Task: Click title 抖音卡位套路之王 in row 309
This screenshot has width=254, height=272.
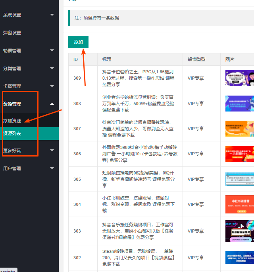Action: tap(139, 78)
